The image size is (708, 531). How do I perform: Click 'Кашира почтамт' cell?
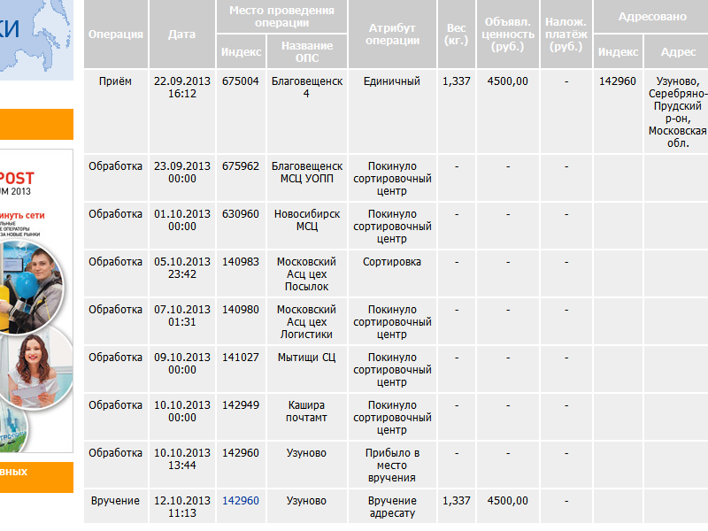[x=307, y=417]
